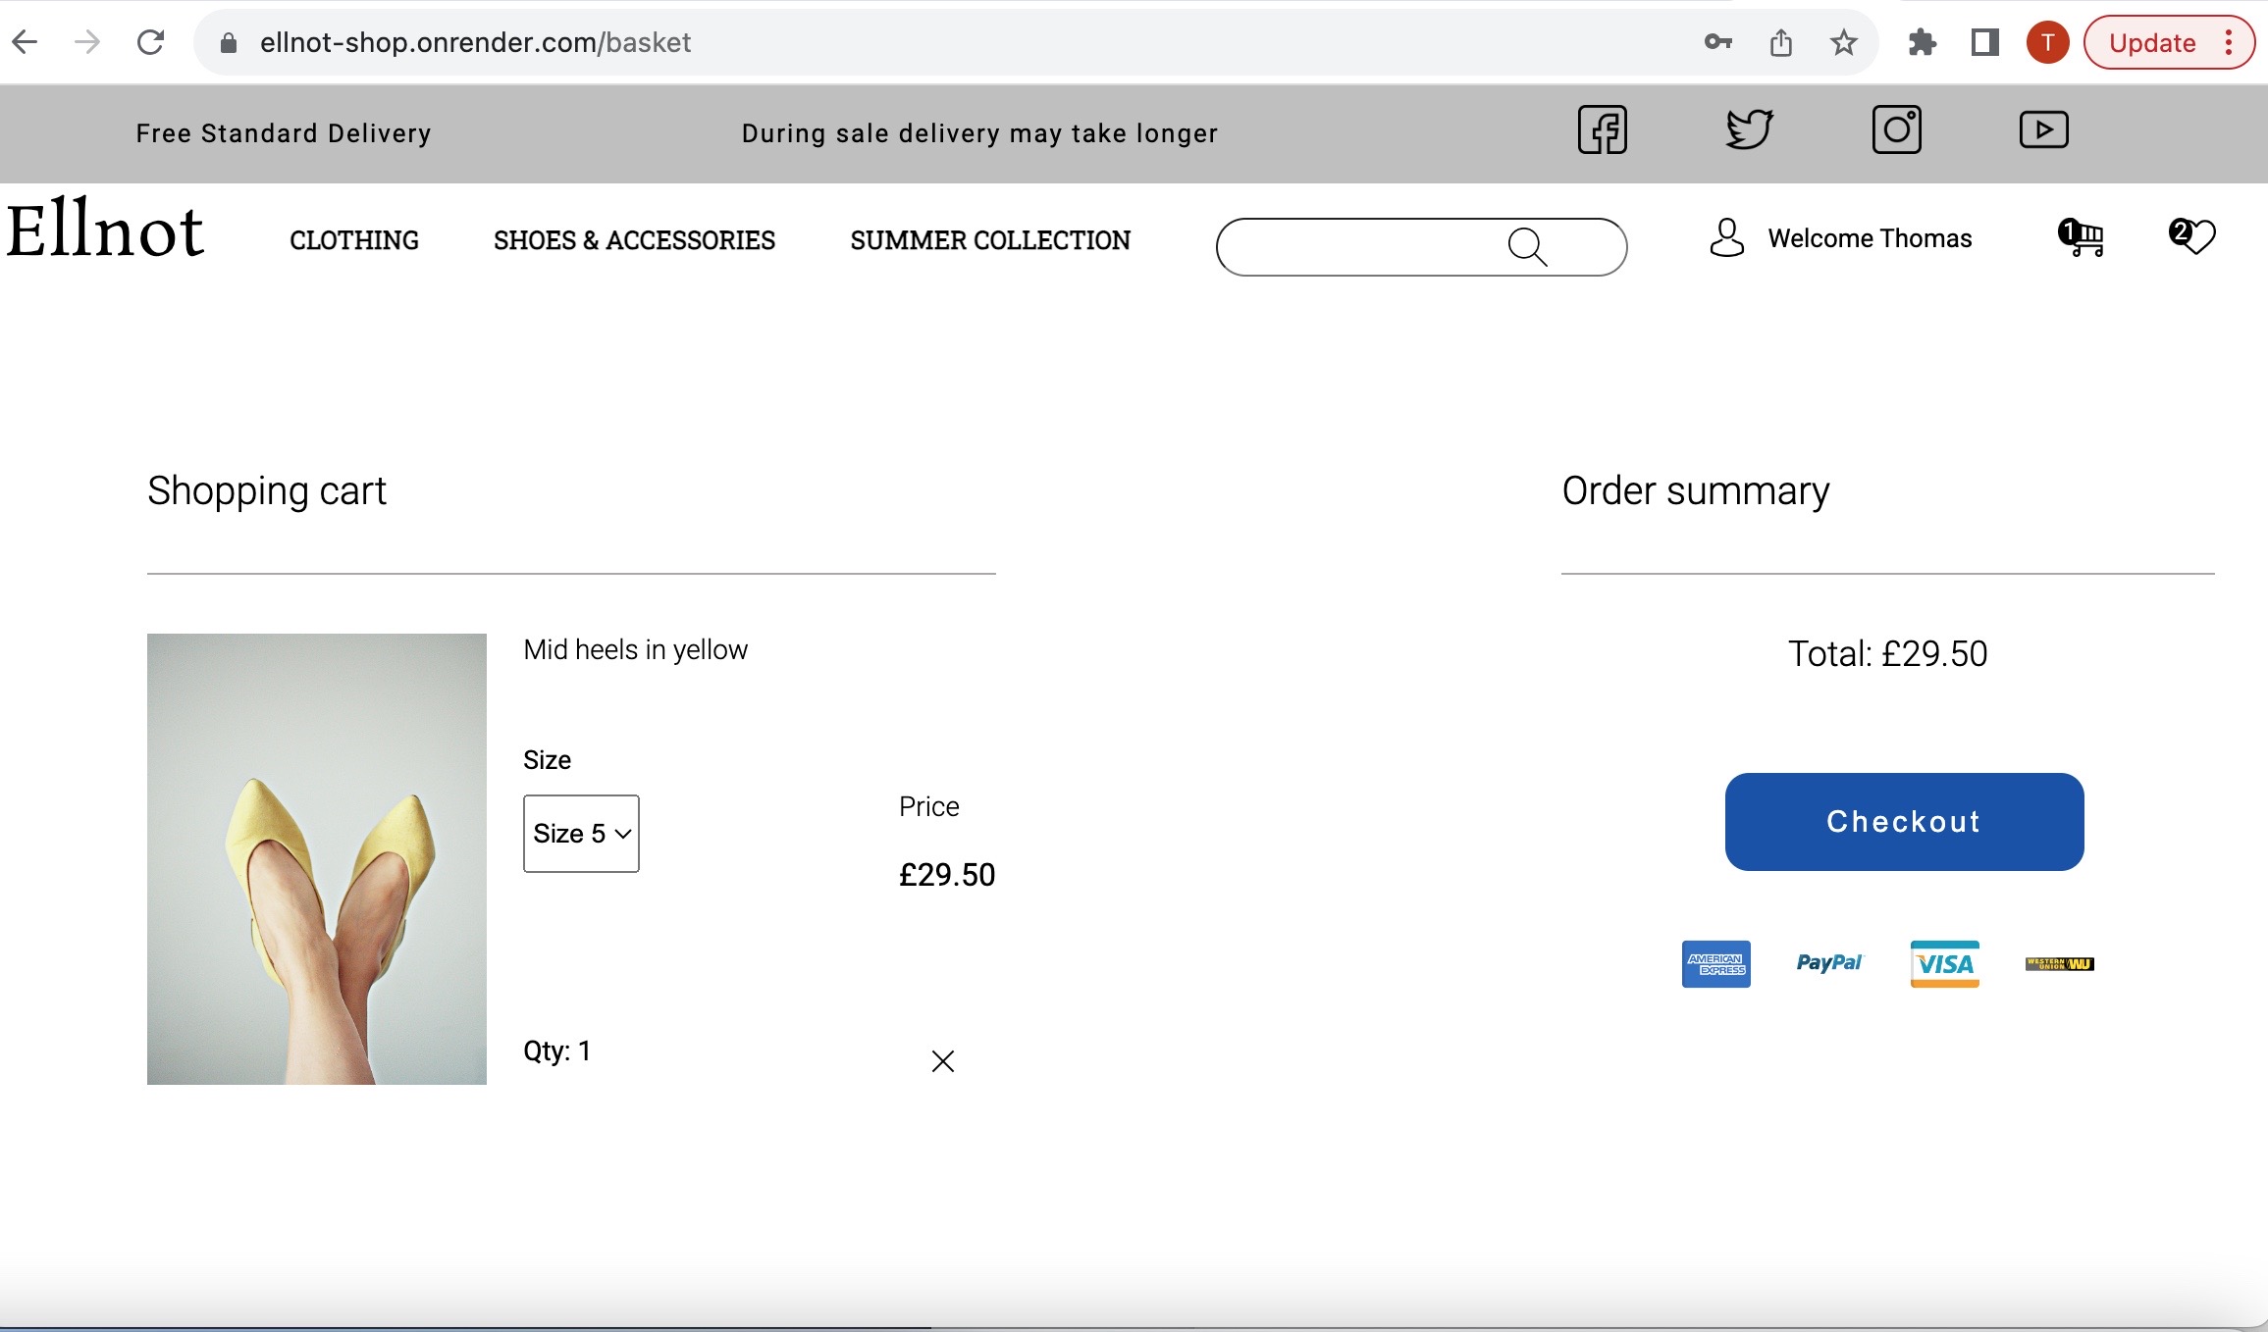Viewport: 2268px width, 1332px height.
Task: Click the user account icon
Action: click(1725, 237)
